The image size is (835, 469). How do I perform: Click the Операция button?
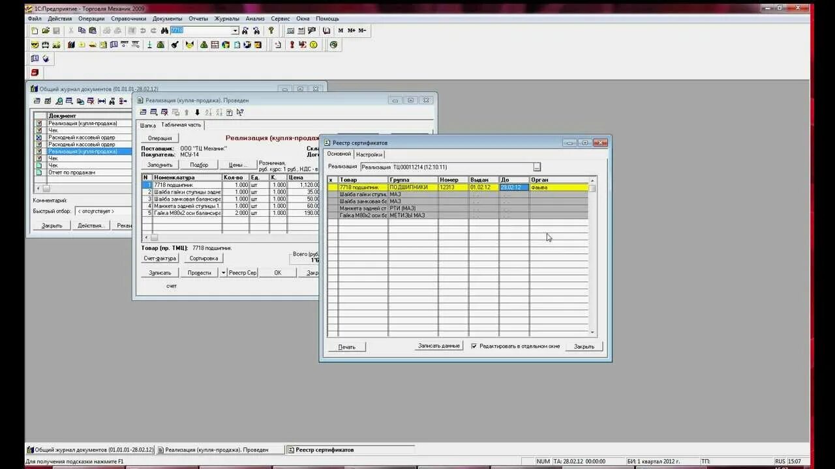160,138
